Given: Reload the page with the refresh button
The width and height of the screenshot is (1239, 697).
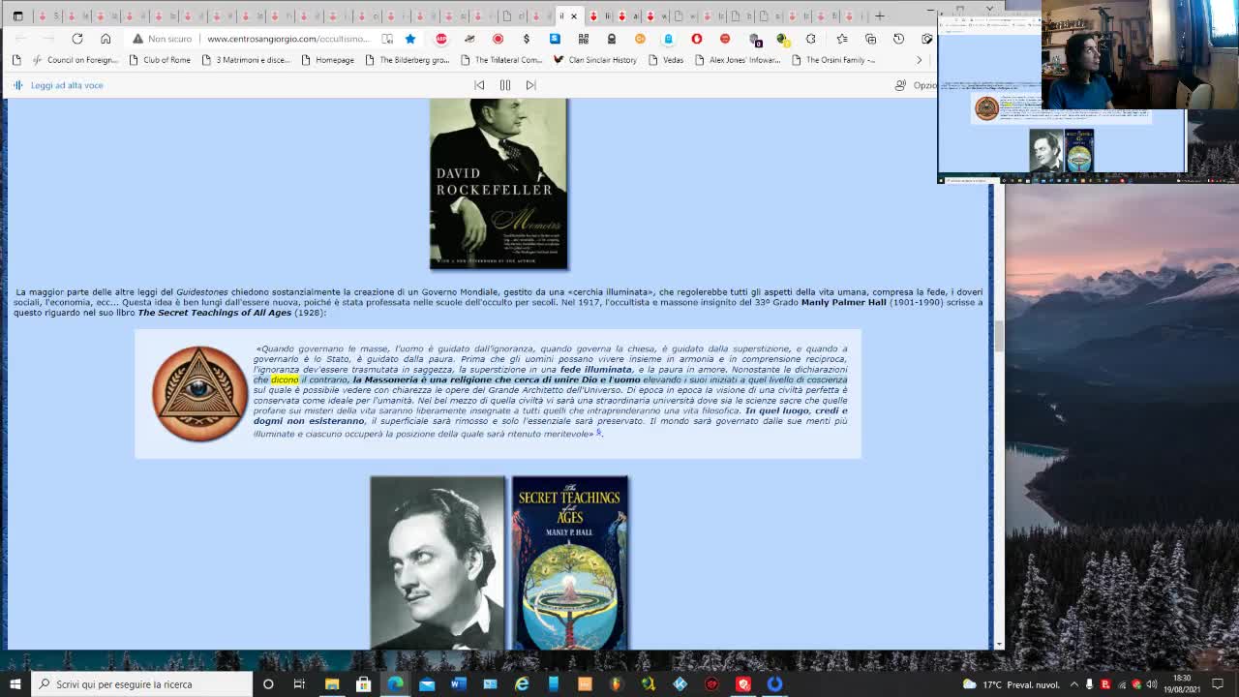Looking at the screenshot, I should pos(77,39).
